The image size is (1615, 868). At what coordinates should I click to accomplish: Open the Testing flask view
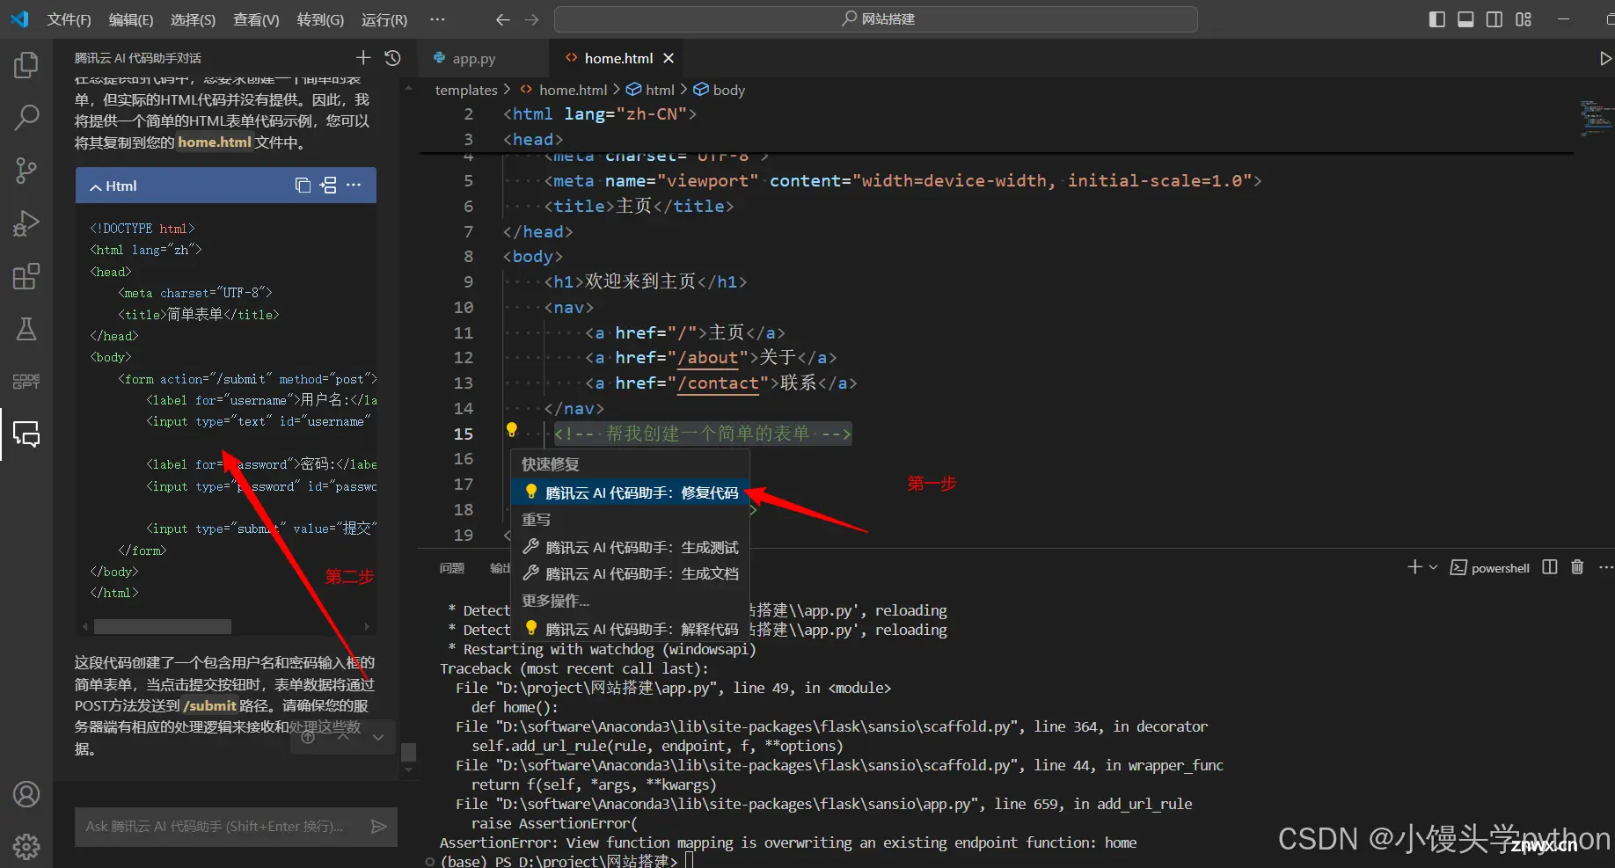pyautogui.click(x=26, y=329)
